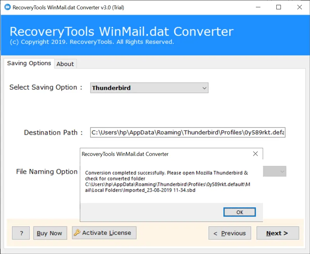This screenshot has width=310, height=254.
Task: Click into the Destination Path field
Action: tap(188, 132)
